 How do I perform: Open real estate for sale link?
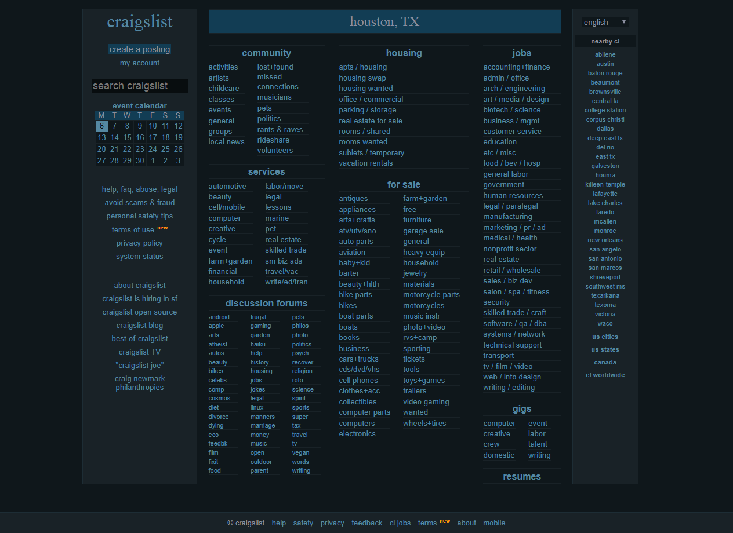pyautogui.click(x=371, y=121)
